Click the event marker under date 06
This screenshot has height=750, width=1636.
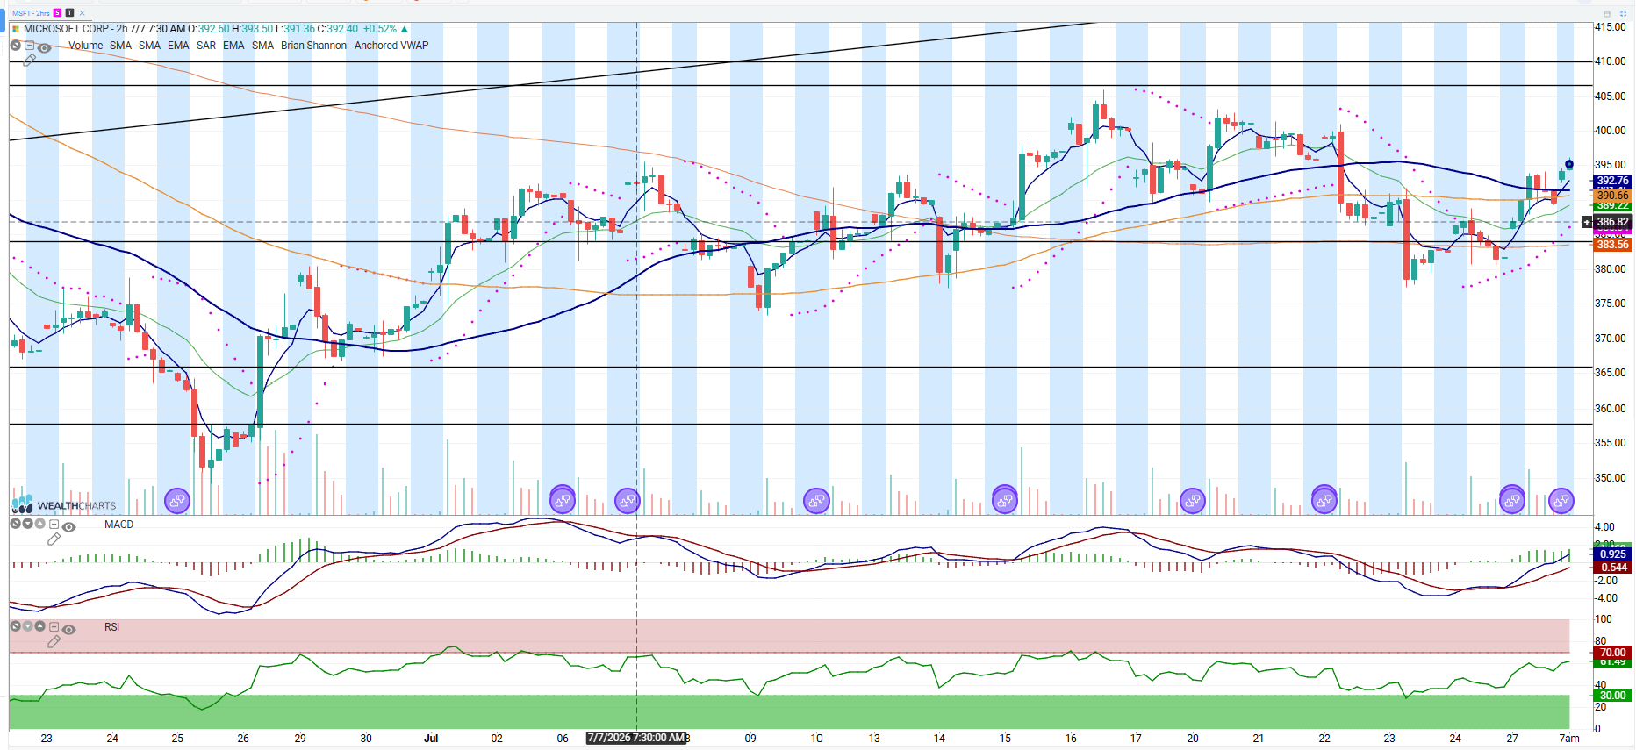pyautogui.click(x=562, y=500)
